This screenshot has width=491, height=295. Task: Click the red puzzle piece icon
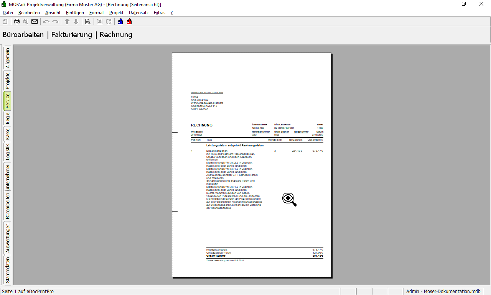pyautogui.click(x=129, y=21)
